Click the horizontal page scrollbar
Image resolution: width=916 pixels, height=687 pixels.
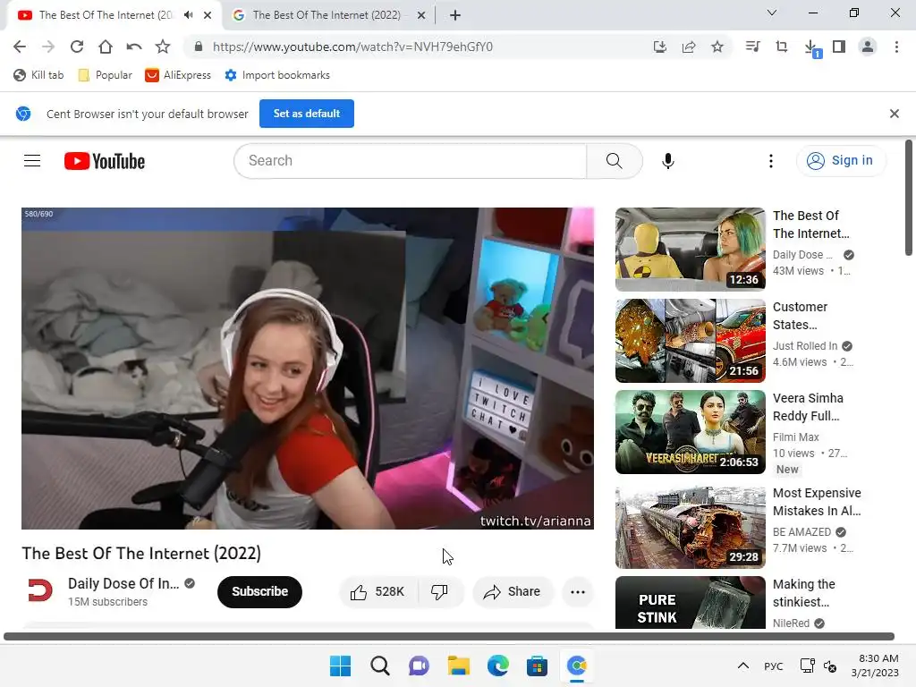pyautogui.click(x=449, y=636)
